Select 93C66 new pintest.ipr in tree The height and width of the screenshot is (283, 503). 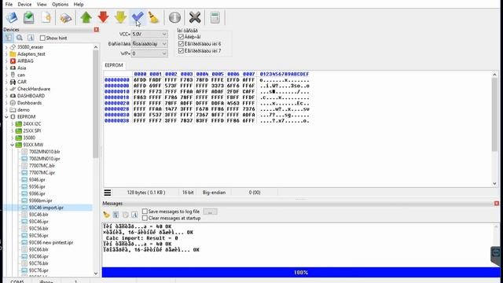tap(51, 243)
